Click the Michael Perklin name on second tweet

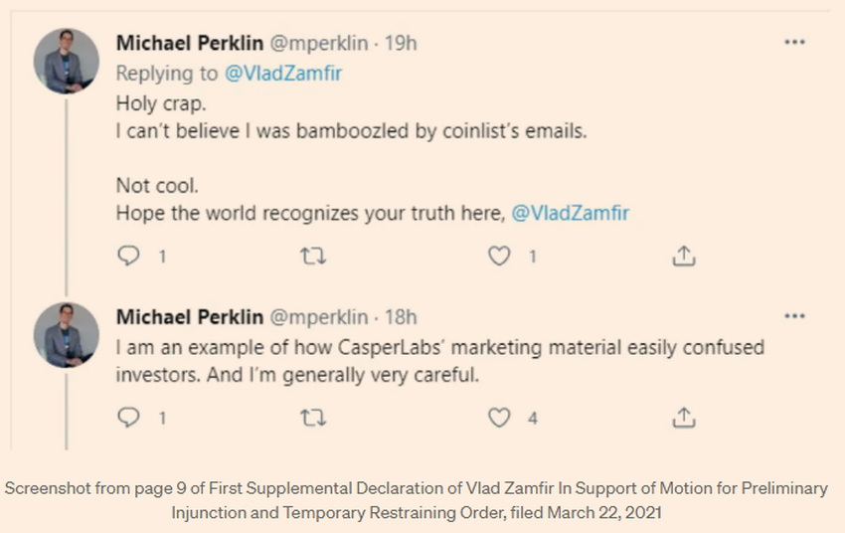point(190,317)
